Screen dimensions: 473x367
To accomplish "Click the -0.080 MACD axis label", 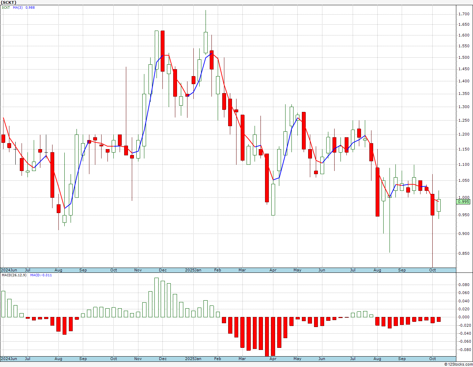I will [464, 350].
